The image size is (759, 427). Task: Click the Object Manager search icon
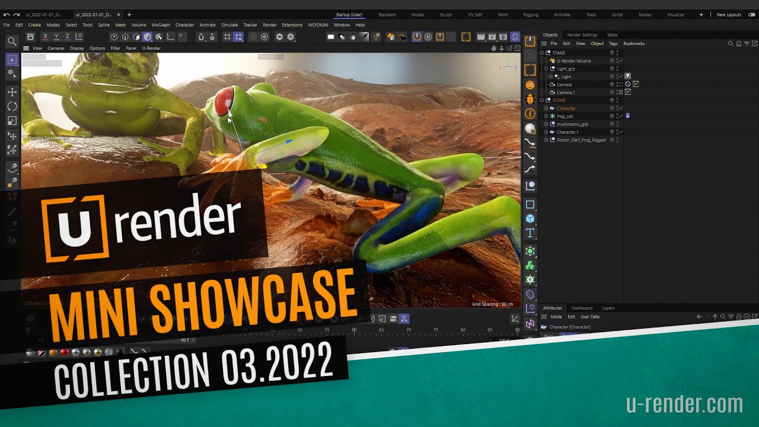731,43
